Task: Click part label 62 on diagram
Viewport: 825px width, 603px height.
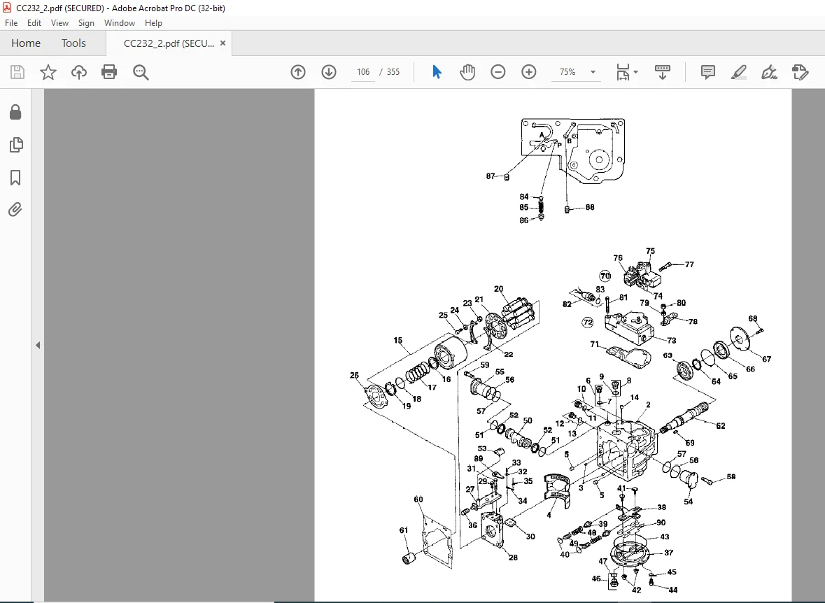Action: pos(720,426)
